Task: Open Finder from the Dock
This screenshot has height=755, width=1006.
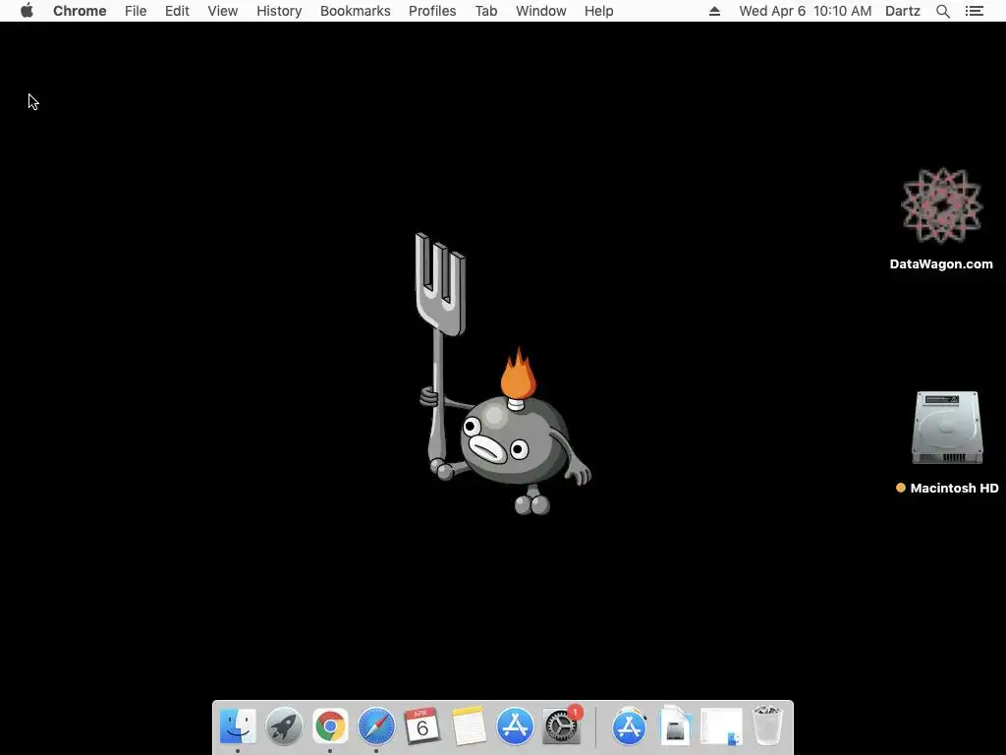Action: (x=238, y=726)
